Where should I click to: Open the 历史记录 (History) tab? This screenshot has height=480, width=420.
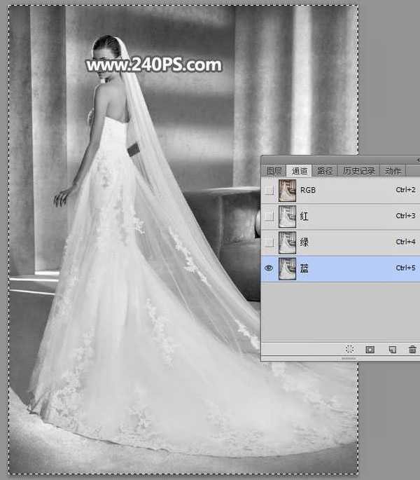[358, 170]
